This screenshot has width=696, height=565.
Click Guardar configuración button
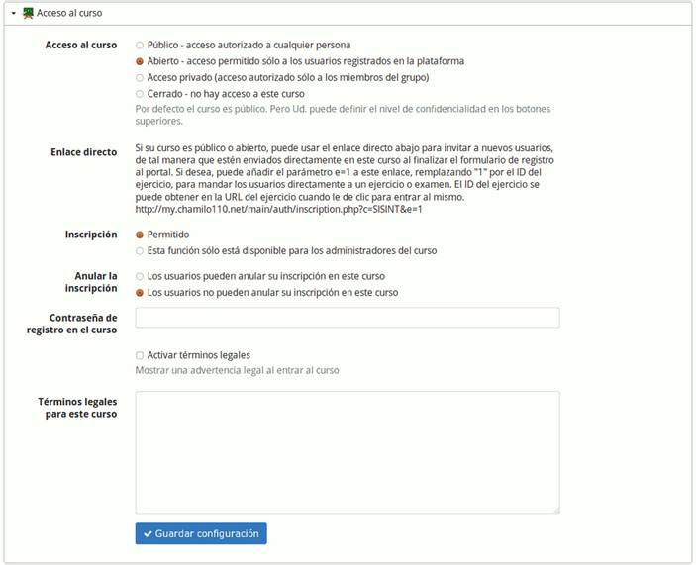[201, 533]
